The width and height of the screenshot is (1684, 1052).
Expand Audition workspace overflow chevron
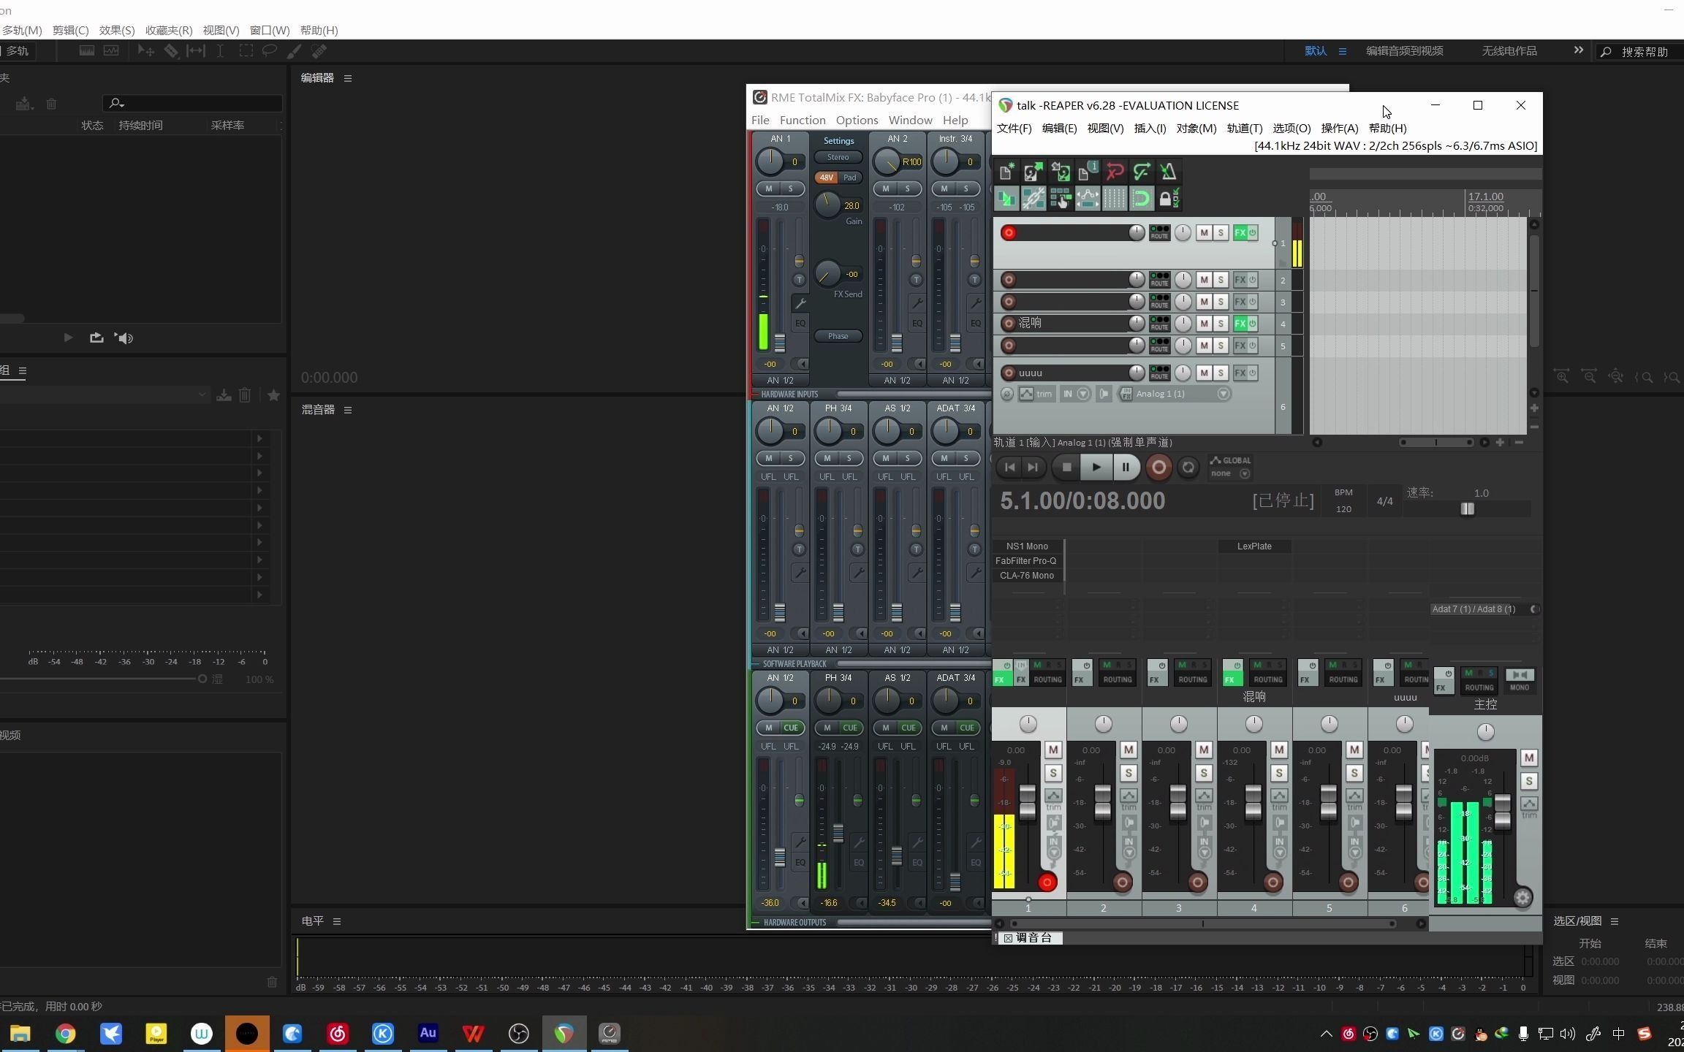click(1578, 50)
